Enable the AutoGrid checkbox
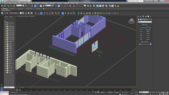Screen dimensions: 169x95 (x=141, y=26)
